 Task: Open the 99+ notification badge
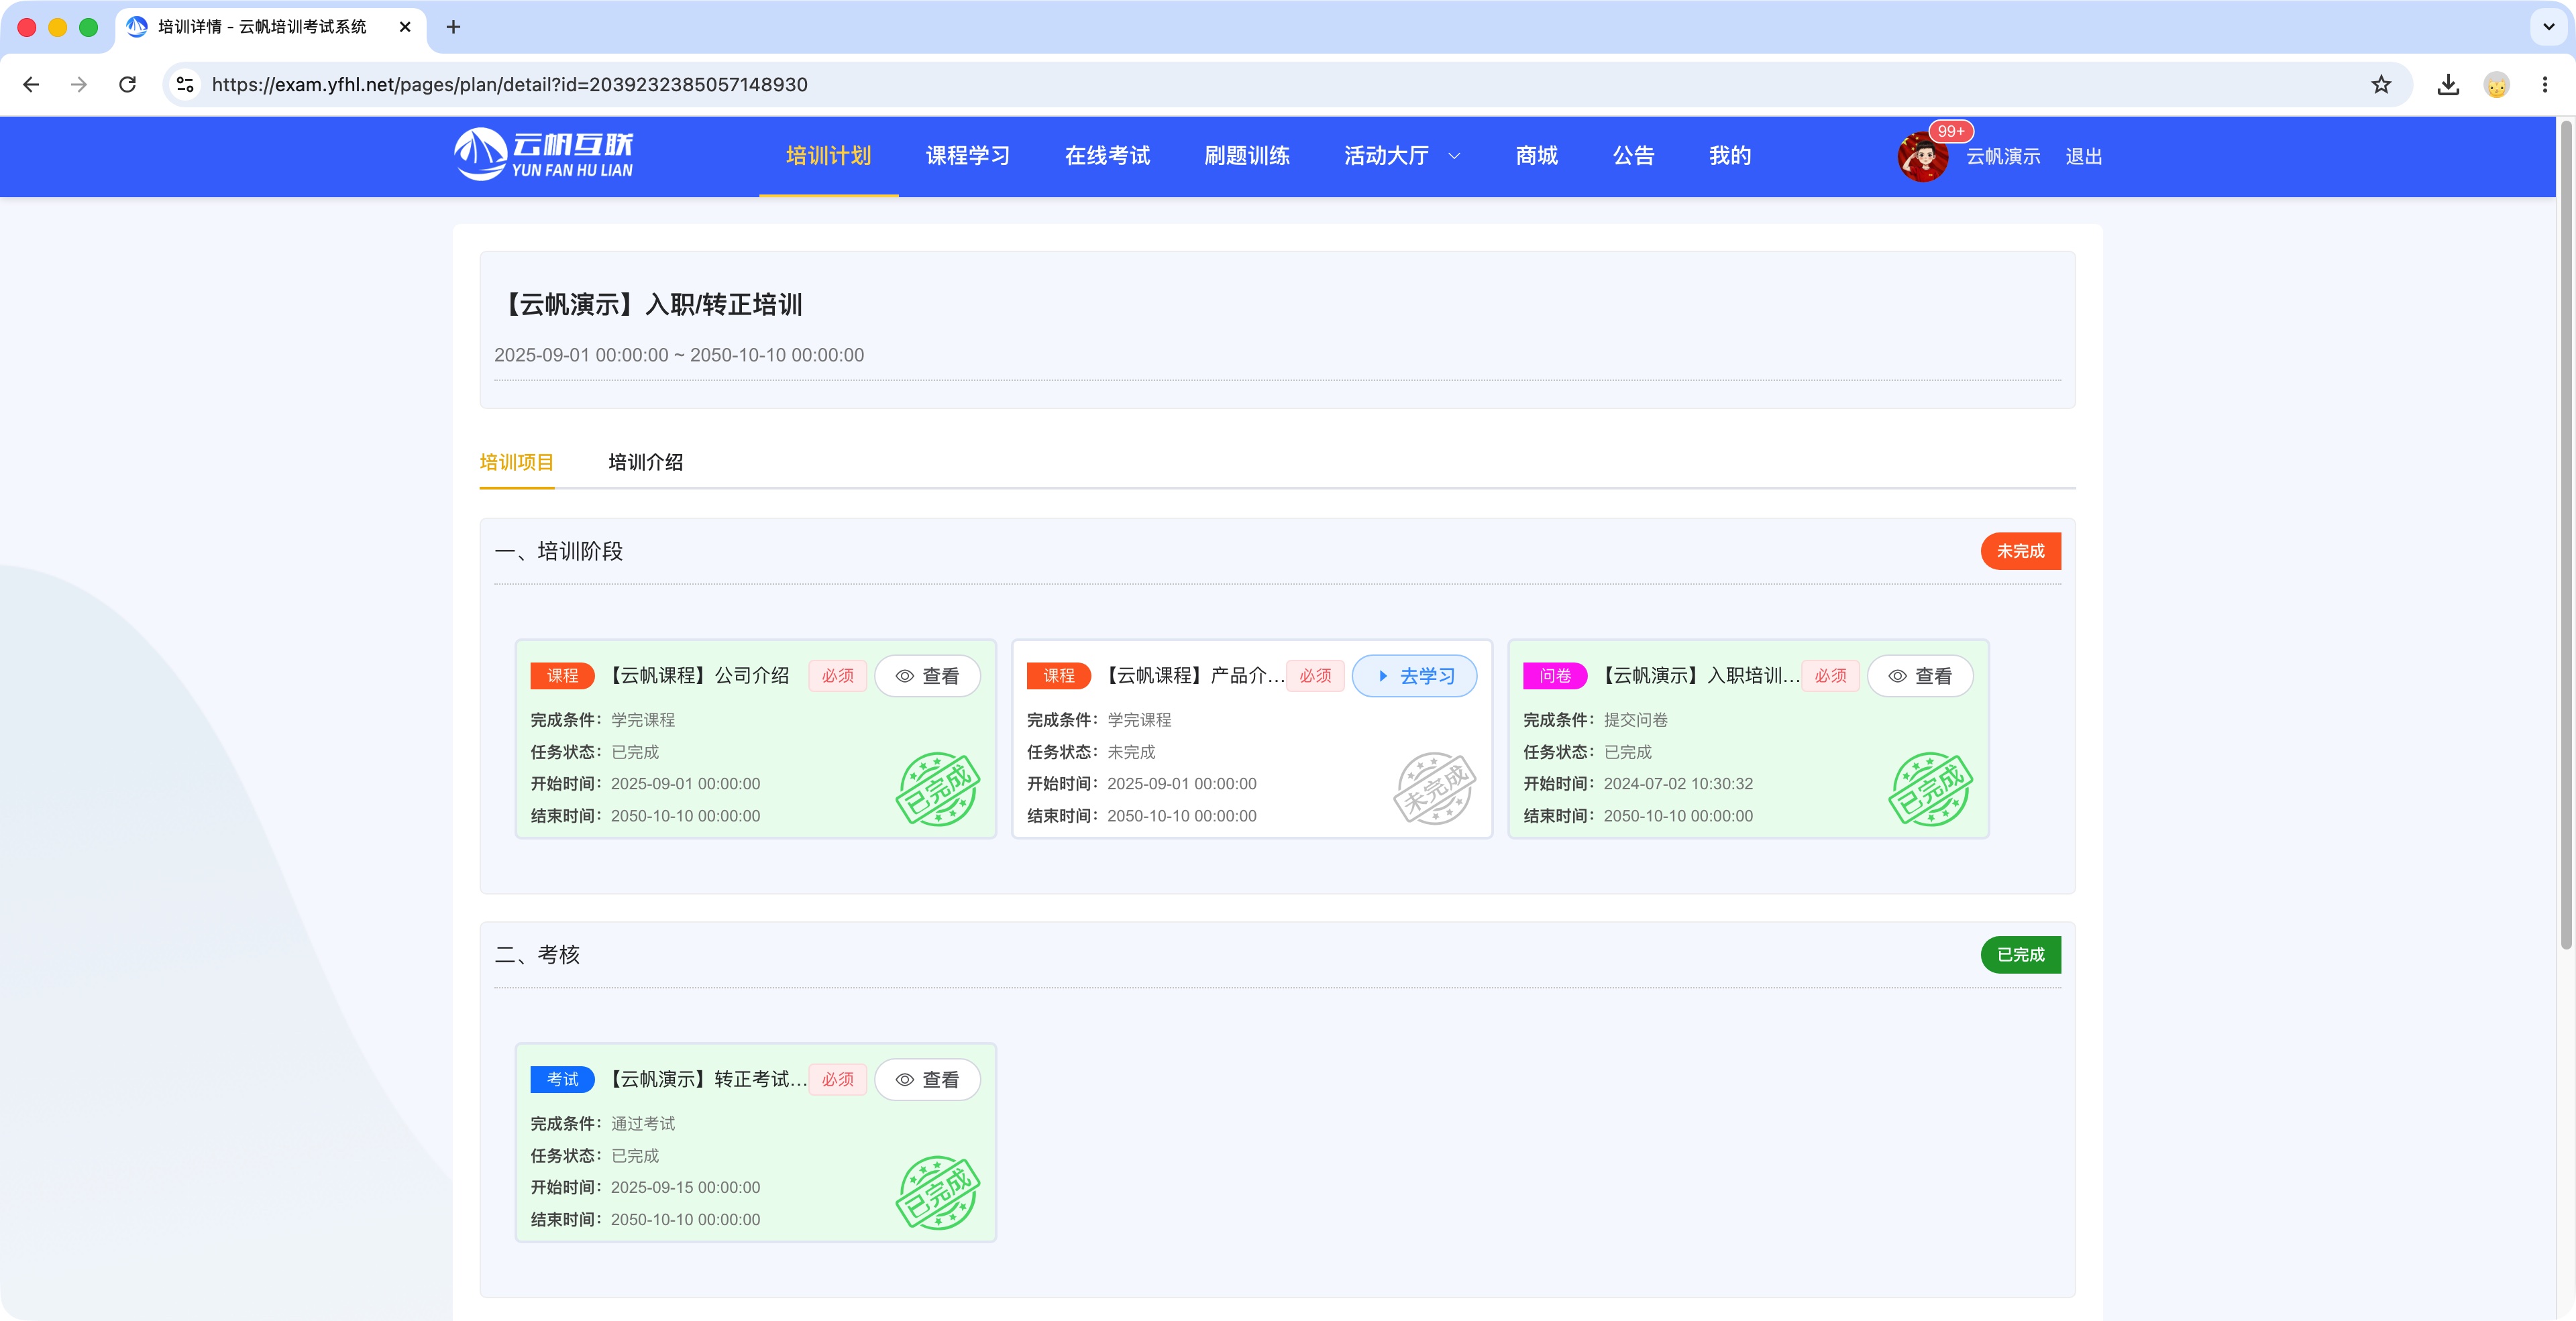point(1950,131)
